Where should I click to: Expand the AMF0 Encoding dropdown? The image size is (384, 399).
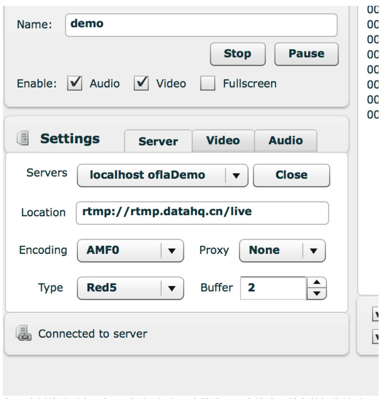130,251
